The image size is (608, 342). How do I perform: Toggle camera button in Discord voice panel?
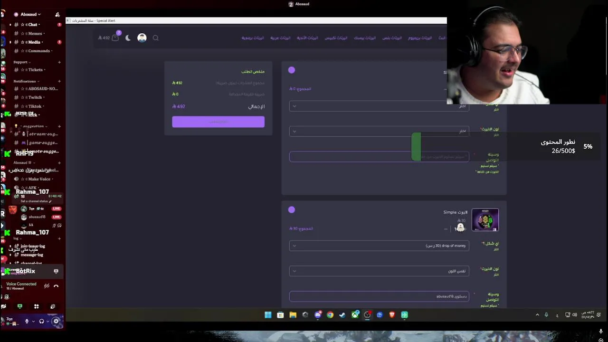[x=3, y=306]
